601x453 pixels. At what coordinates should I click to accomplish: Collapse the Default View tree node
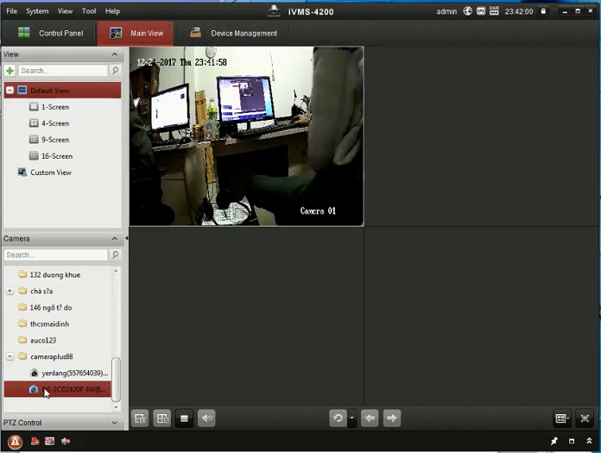9,91
